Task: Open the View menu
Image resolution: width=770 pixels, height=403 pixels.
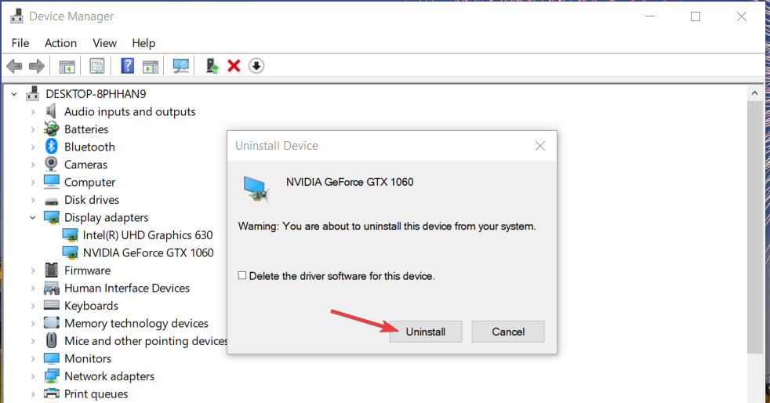Action: (104, 43)
